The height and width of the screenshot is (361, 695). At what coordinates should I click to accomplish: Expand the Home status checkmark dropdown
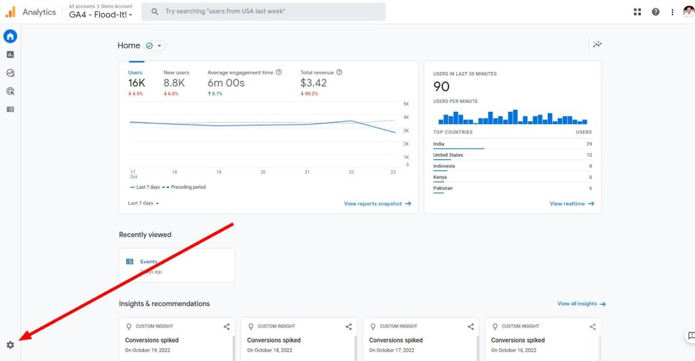155,45
